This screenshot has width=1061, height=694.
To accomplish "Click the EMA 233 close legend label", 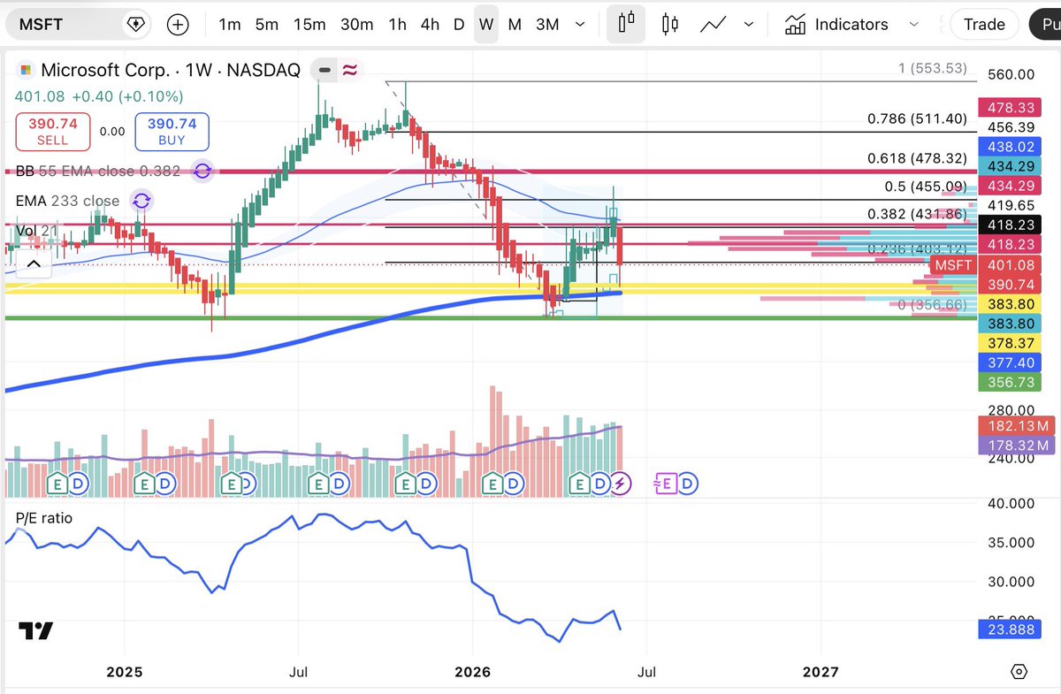I will pos(67,201).
